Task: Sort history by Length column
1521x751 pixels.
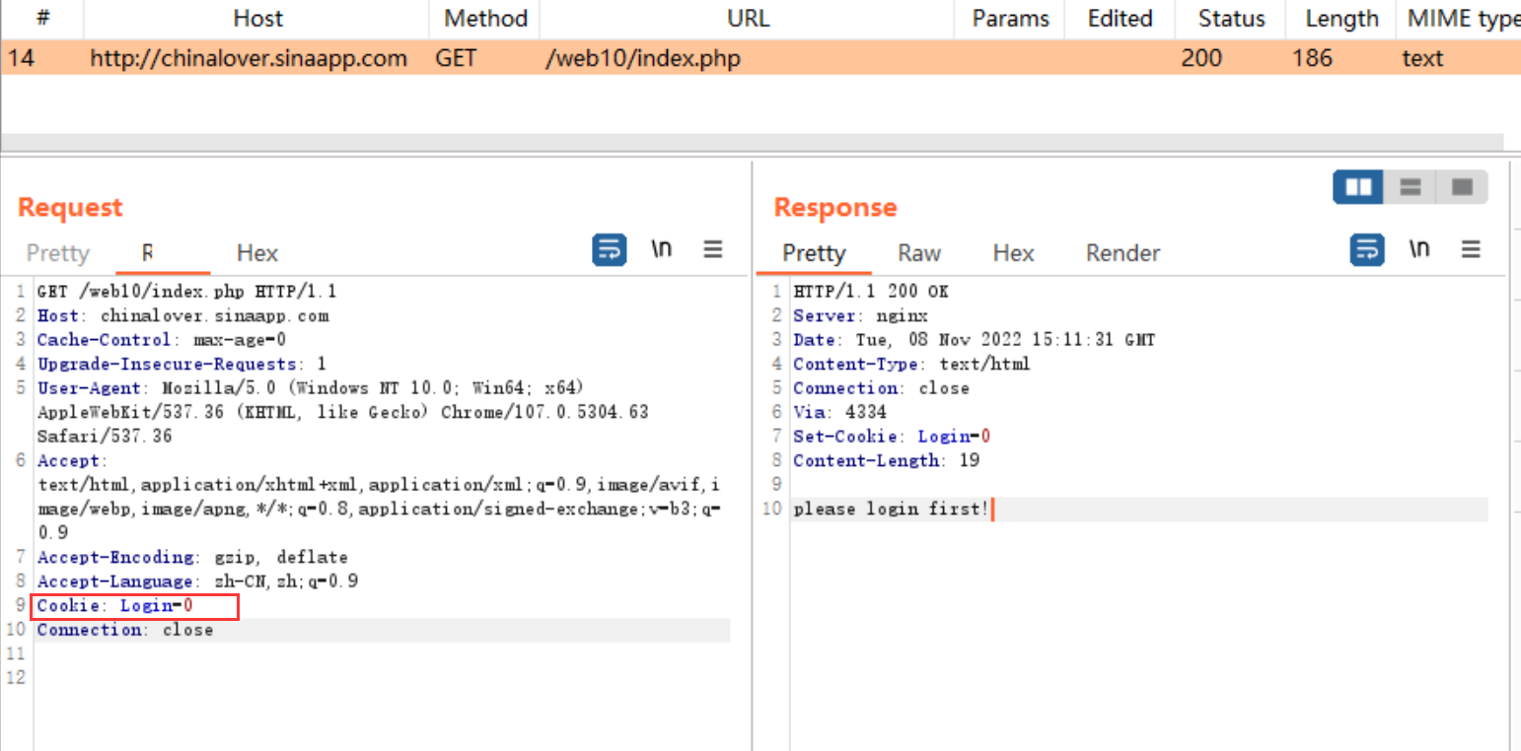Action: 1341,19
